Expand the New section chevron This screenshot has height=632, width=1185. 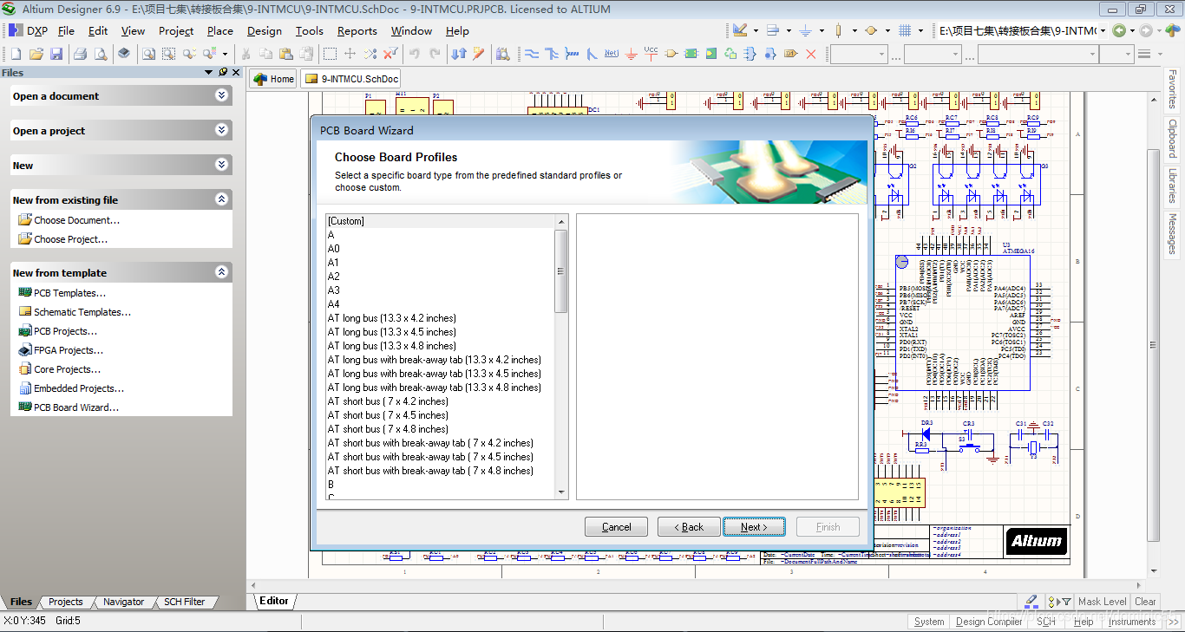point(222,165)
